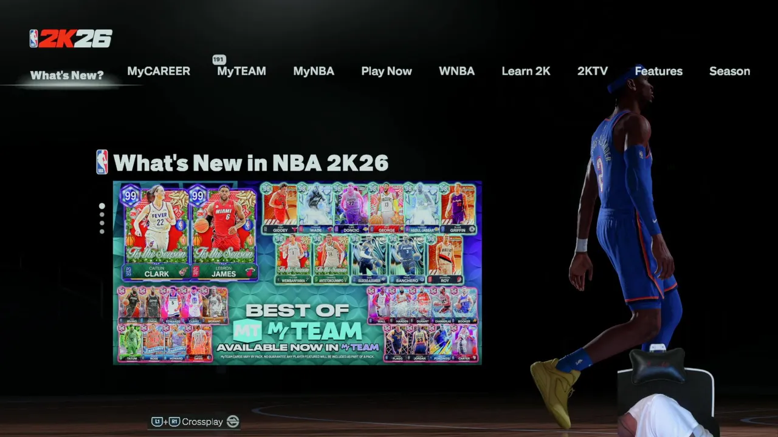
Task: Click the NBA 2K26 logo
Action: 71,38
